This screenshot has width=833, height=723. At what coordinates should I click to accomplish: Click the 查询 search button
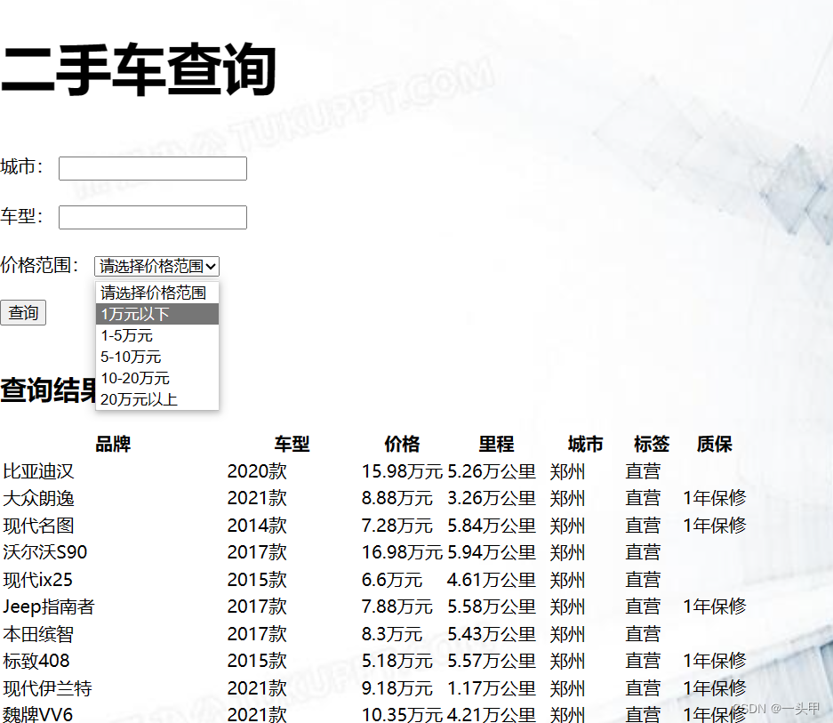coord(23,313)
